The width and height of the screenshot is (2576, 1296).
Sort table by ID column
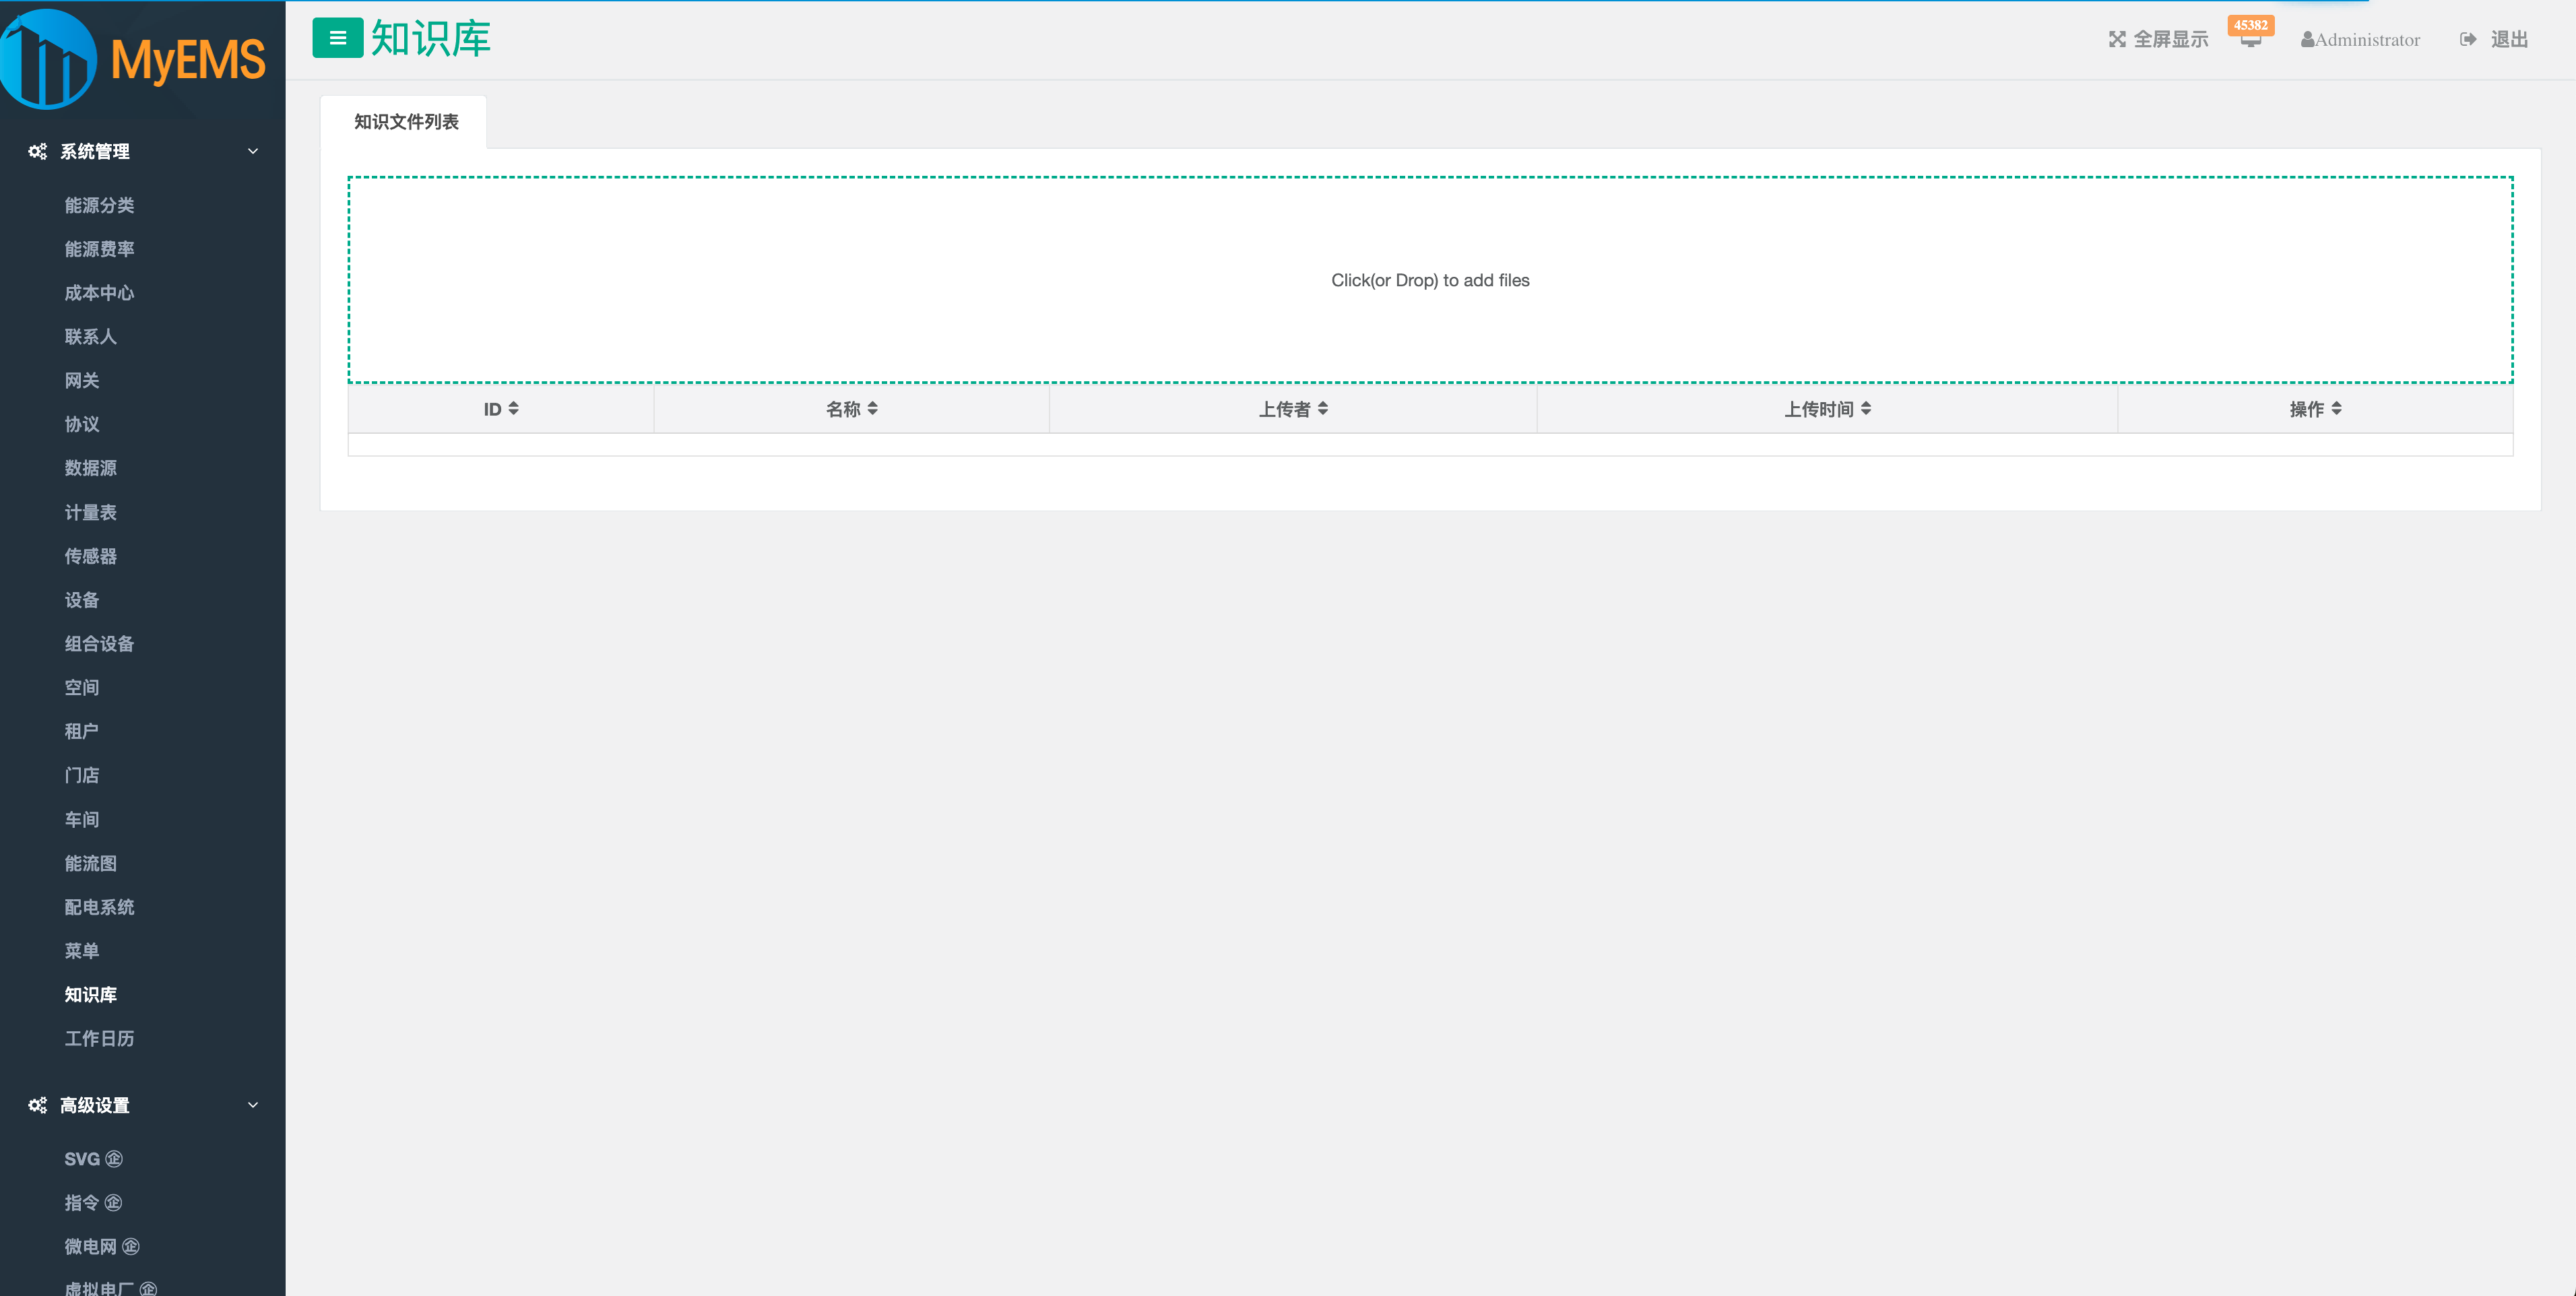tap(501, 409)
